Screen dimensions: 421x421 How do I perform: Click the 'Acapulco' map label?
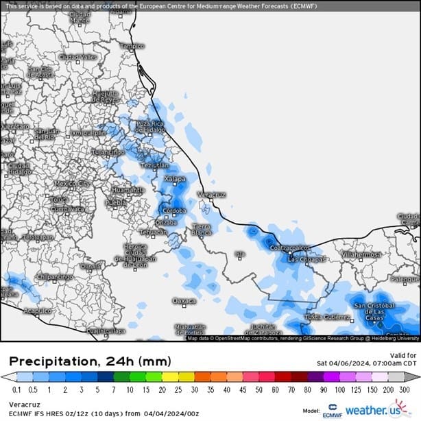(x=38, y=311)
